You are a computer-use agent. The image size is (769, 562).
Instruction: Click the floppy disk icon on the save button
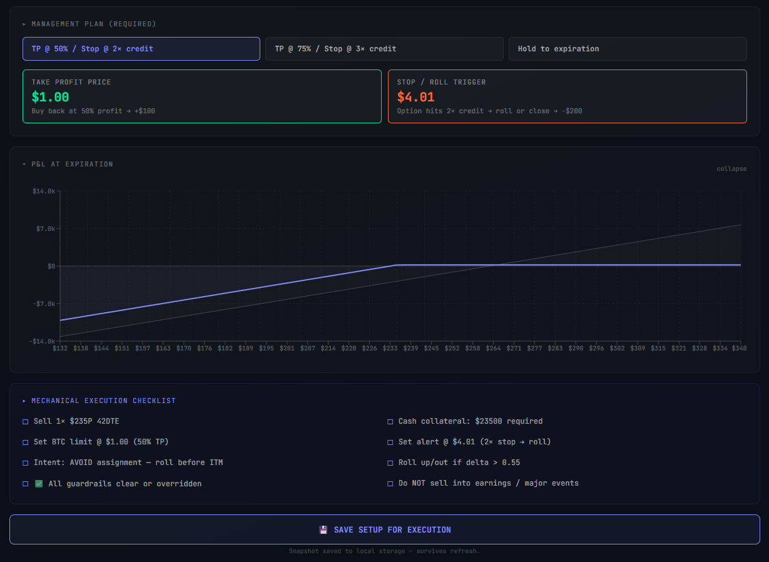pos(323,529)
